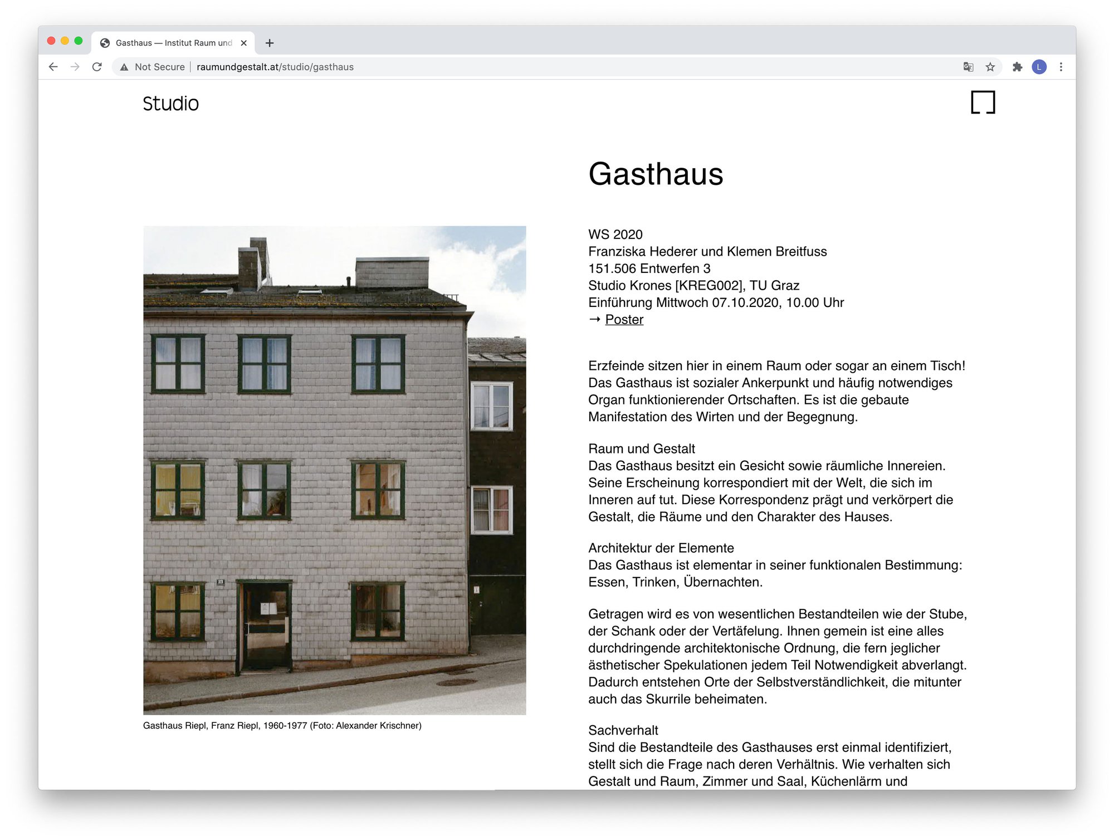The image size is (1114, 840).
Task: Click the Gasthaus page heading
Action: [x=656, y=174]
